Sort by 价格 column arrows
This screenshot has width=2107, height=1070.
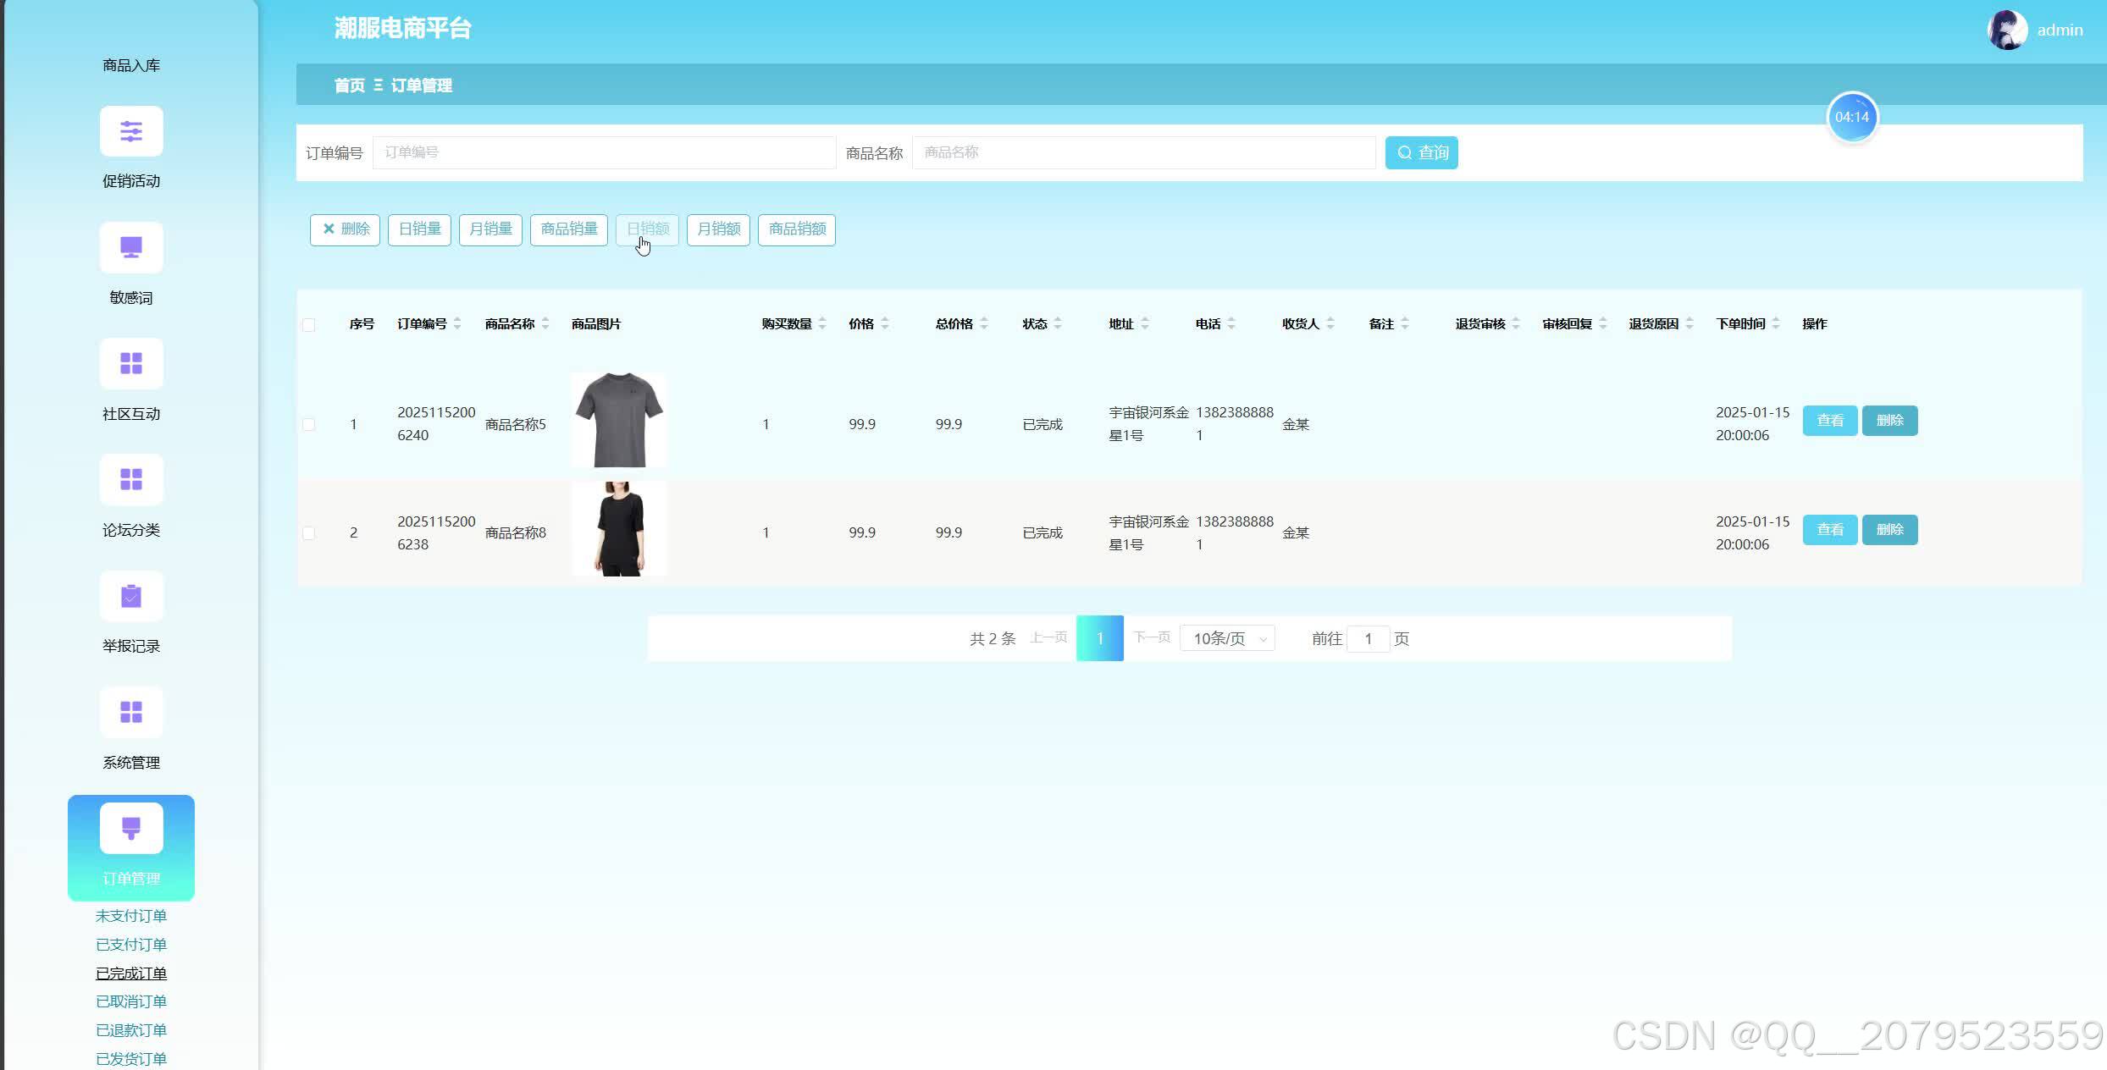[x=885, y=323]
